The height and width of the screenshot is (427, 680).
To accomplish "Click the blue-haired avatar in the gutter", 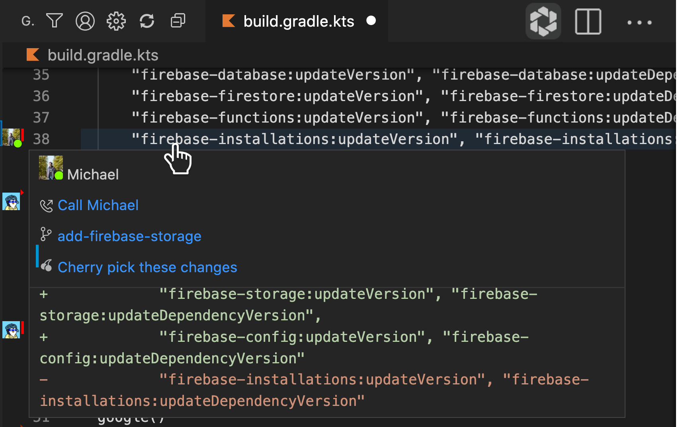I will (x=11, y=202).
